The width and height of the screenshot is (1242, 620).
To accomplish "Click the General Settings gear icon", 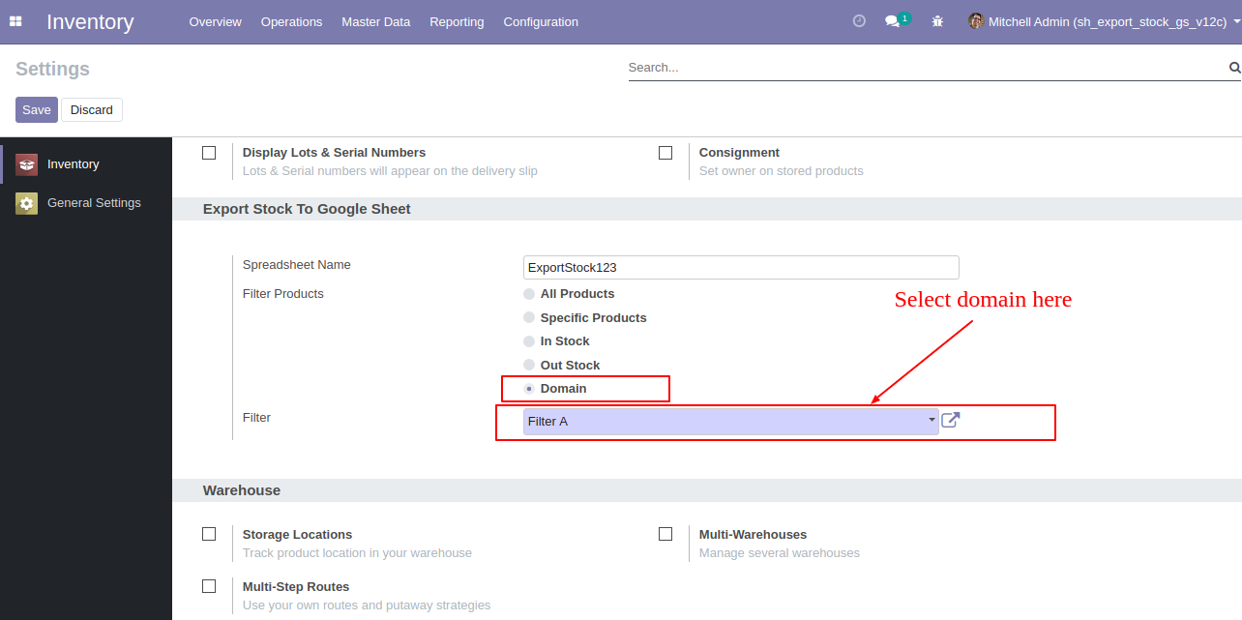I will click(26, 203).
